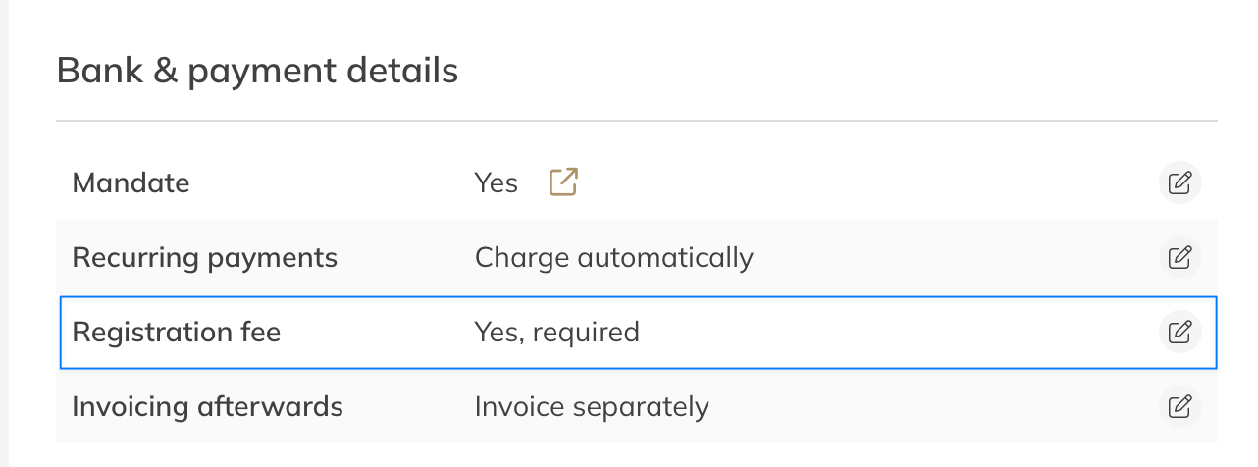Click the 'Bank & payment details' heading

pyautogui.click(x=257, y=71)
